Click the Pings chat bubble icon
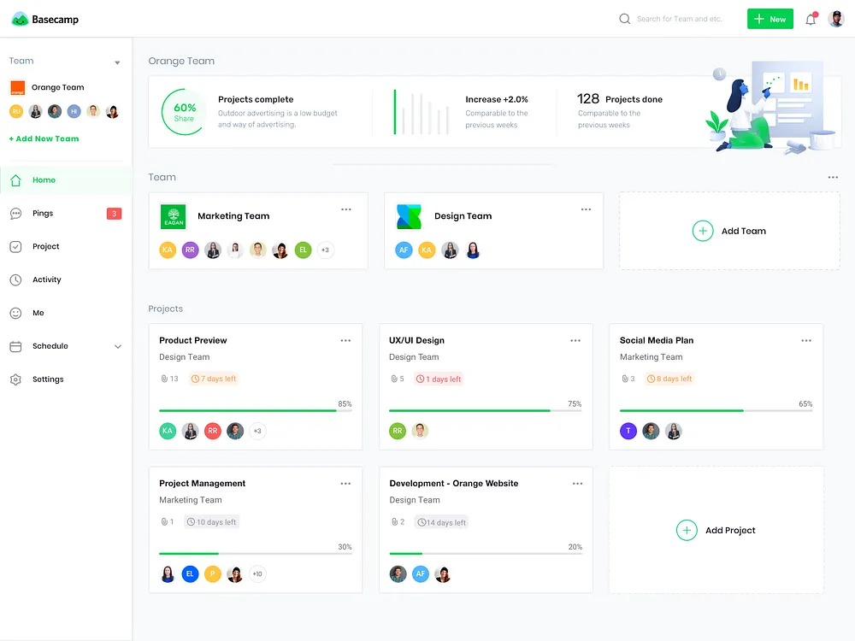855x641 pixels. tap(15, 214)
